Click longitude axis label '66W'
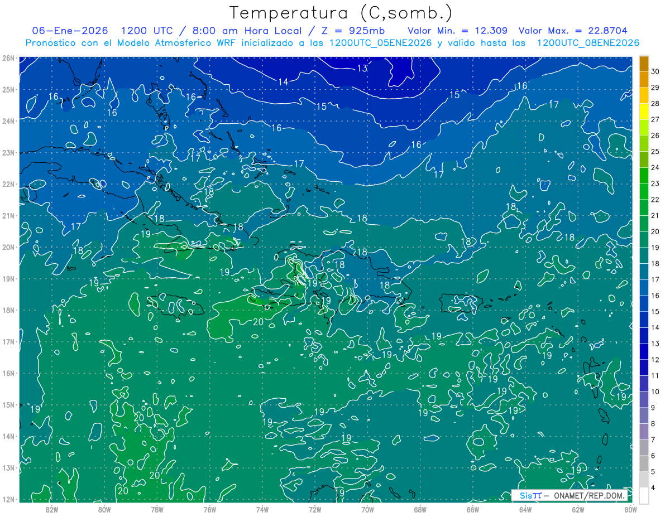Screen dimensions: 670x517 (472, 509)
